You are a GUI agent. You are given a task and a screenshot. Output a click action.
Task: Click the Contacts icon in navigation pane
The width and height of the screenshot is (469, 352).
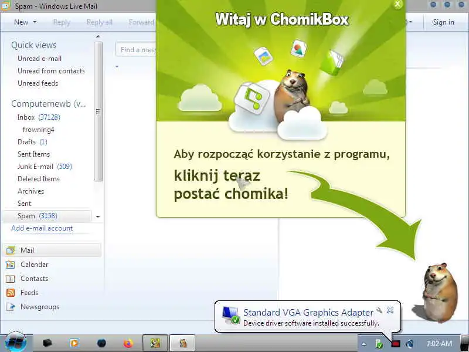click(x=11, y=279)
